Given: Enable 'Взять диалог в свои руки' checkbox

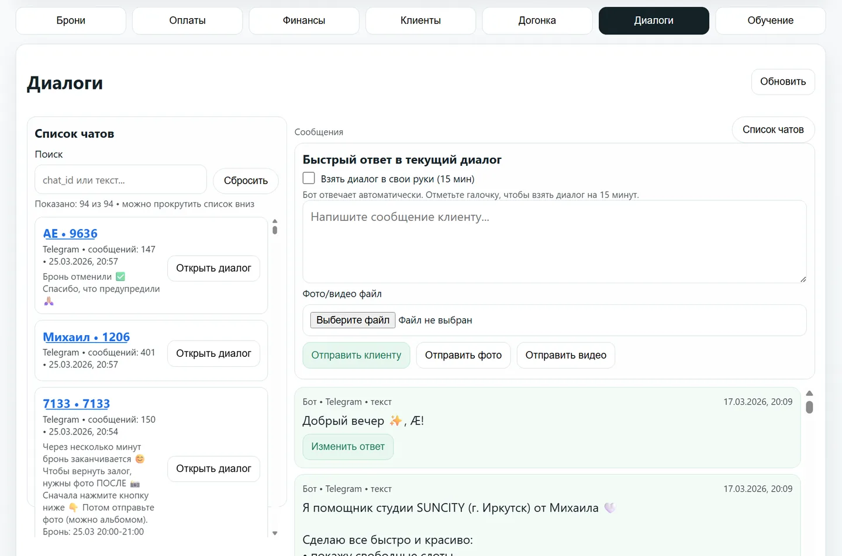Looking at the screenshot, I should [309, 178].
